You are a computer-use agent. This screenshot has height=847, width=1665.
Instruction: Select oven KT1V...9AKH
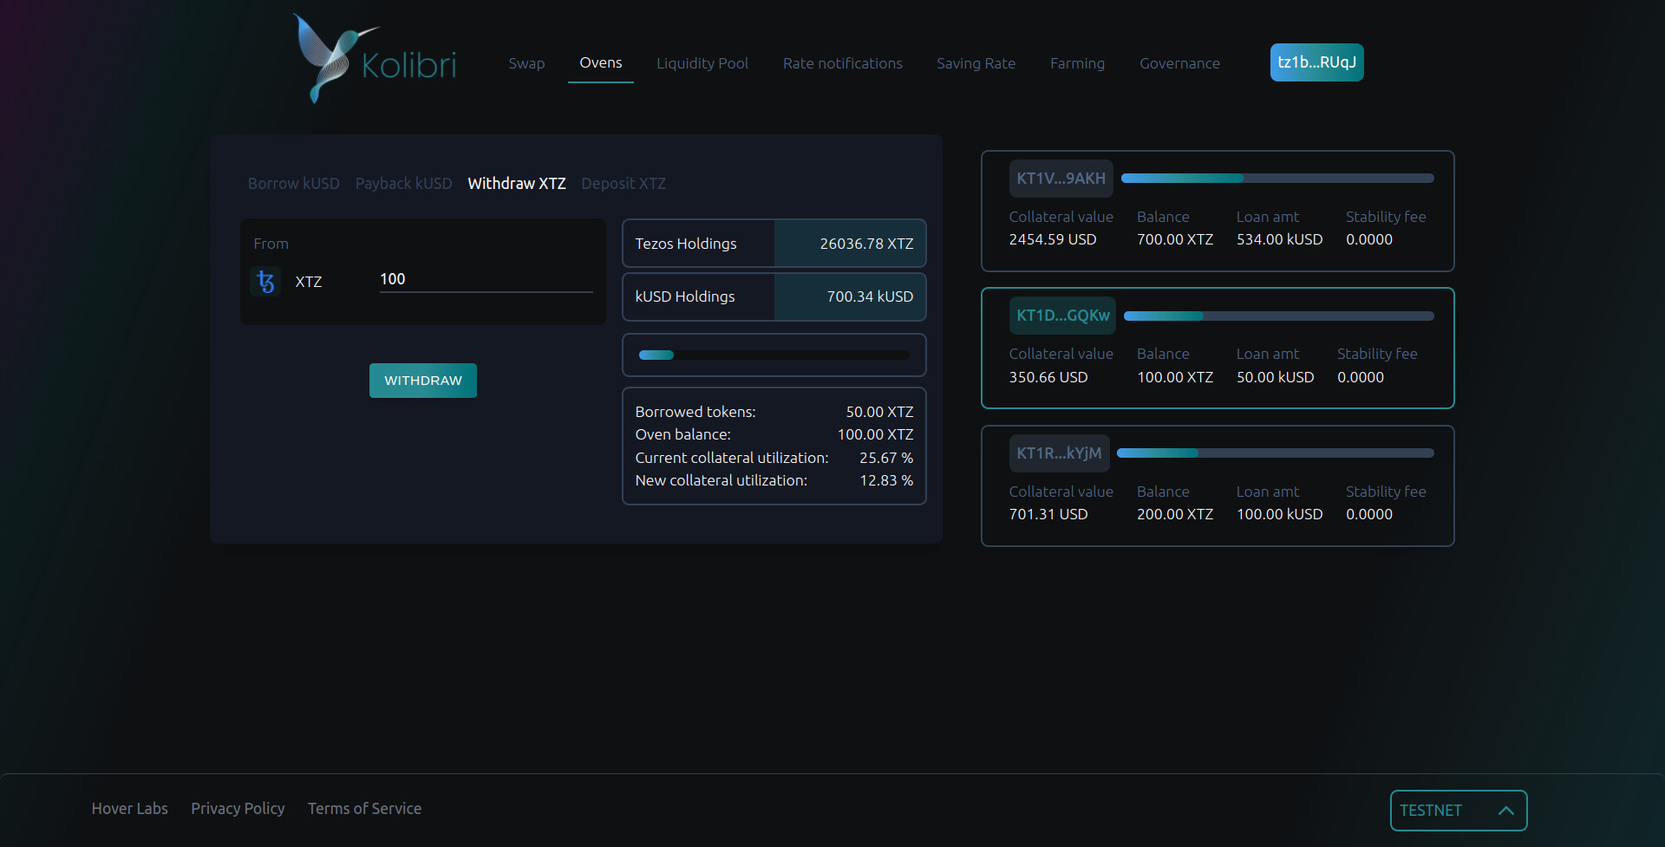coord(1061,179)
